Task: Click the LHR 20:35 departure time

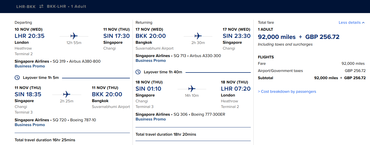Action: tap(30, 36)
